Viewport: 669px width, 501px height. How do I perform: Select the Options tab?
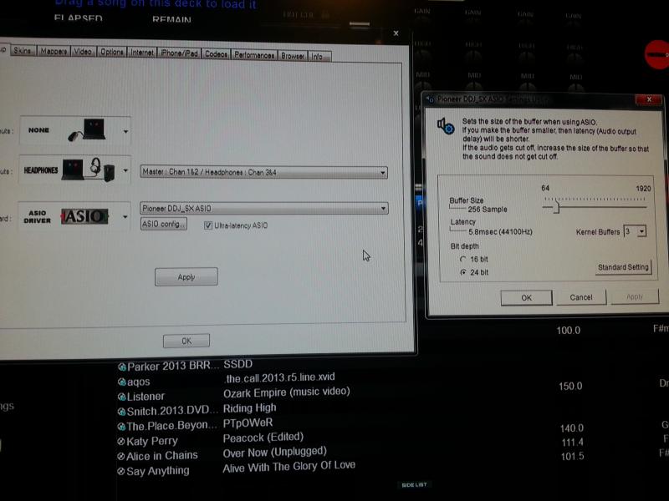[x=112, y=52]
